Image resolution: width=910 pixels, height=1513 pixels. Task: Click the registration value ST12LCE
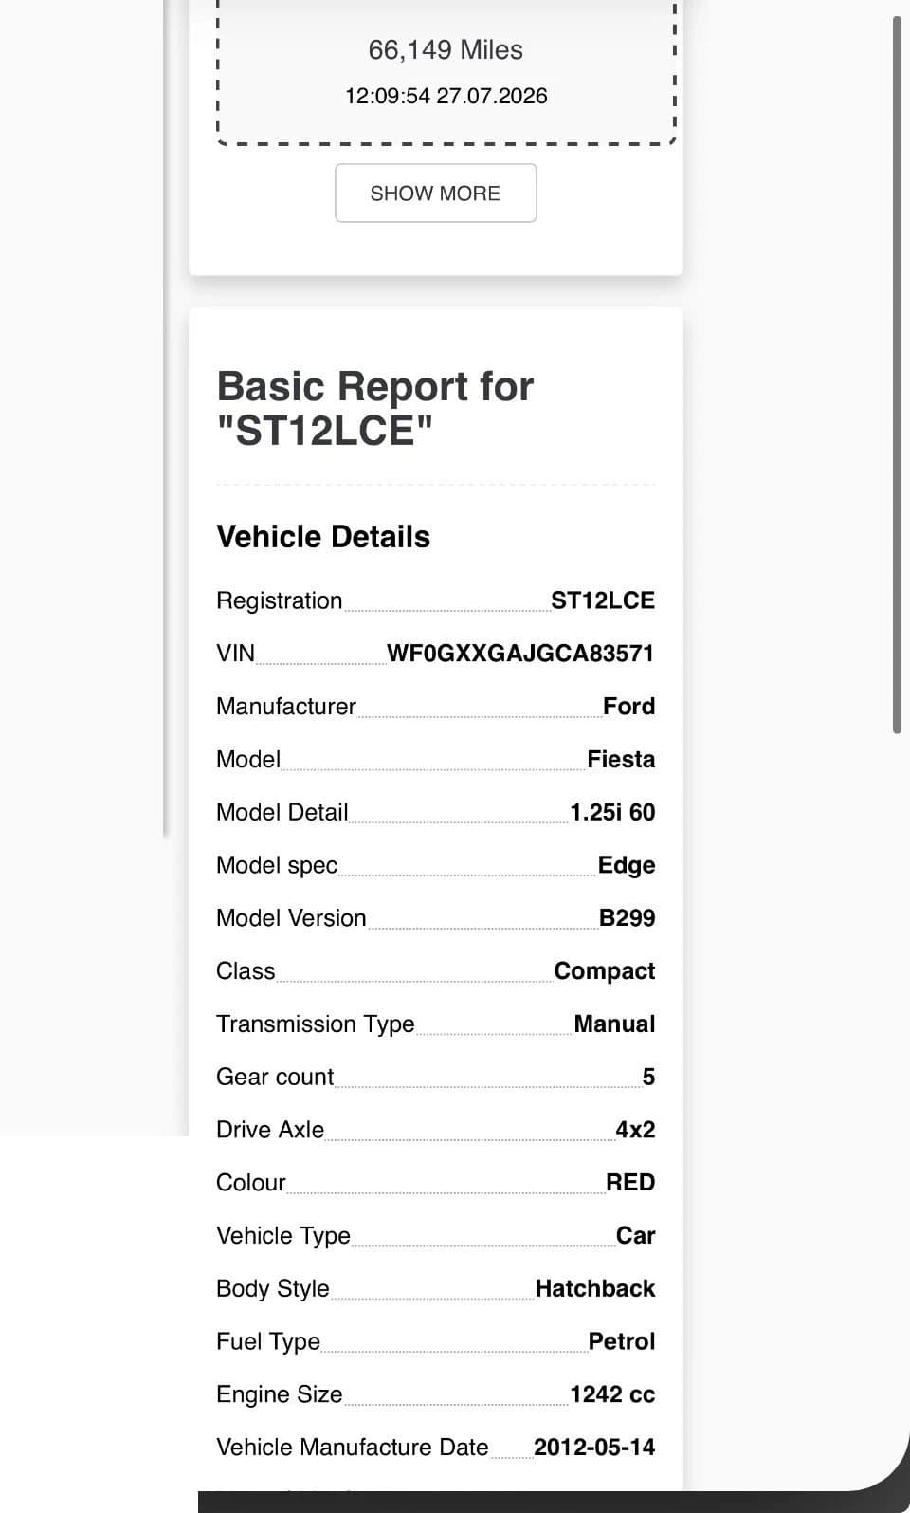point(603,600)
